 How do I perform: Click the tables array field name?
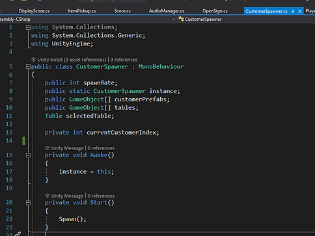click(x=125, y=107)
